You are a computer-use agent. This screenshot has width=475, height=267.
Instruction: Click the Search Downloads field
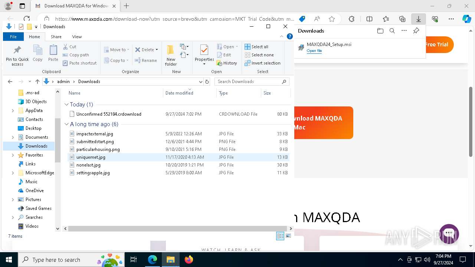pyautogui.click(x=252, y=82)
